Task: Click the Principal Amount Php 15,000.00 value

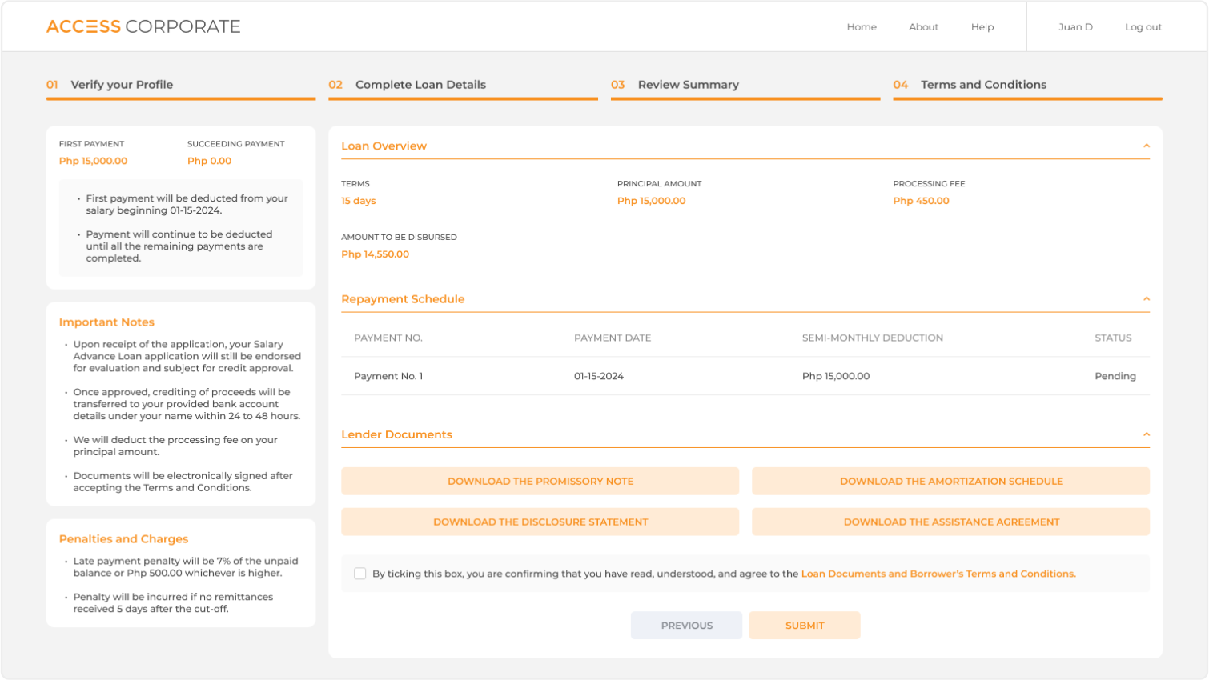Action: click(651, 201)
